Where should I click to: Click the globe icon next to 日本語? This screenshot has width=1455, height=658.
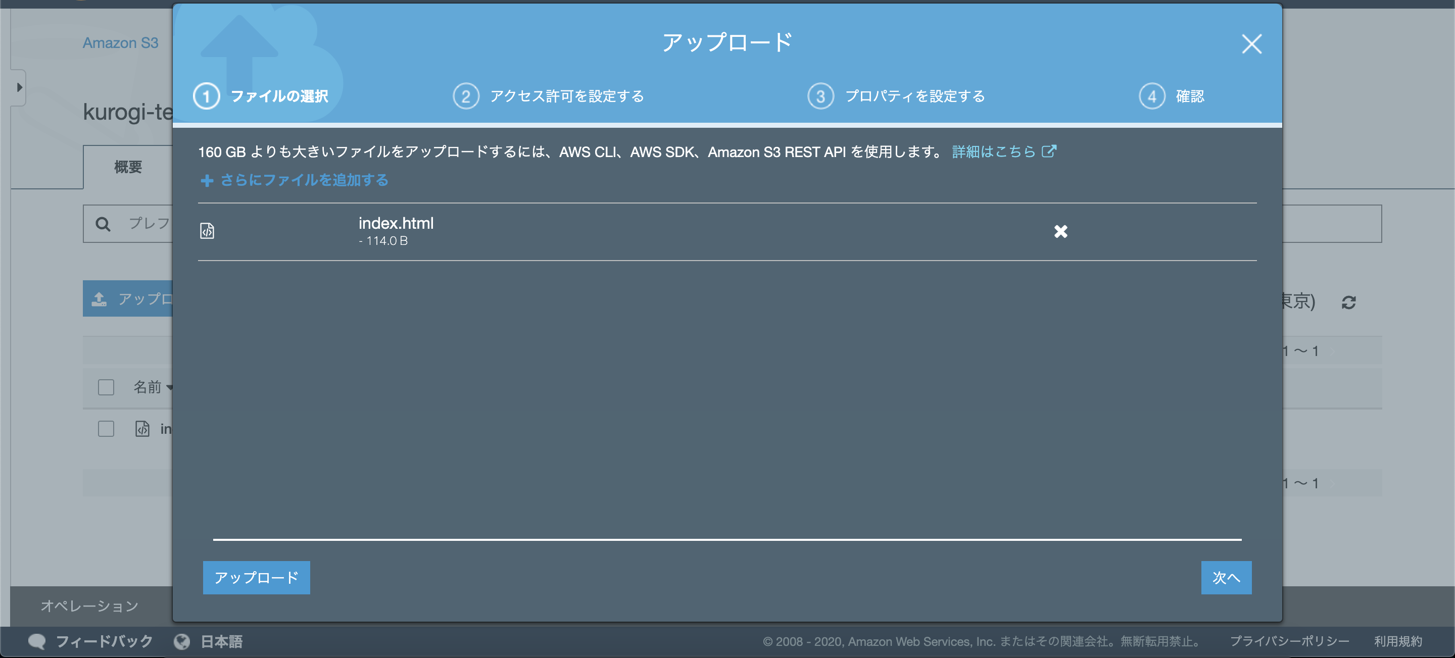click(182, 641)
